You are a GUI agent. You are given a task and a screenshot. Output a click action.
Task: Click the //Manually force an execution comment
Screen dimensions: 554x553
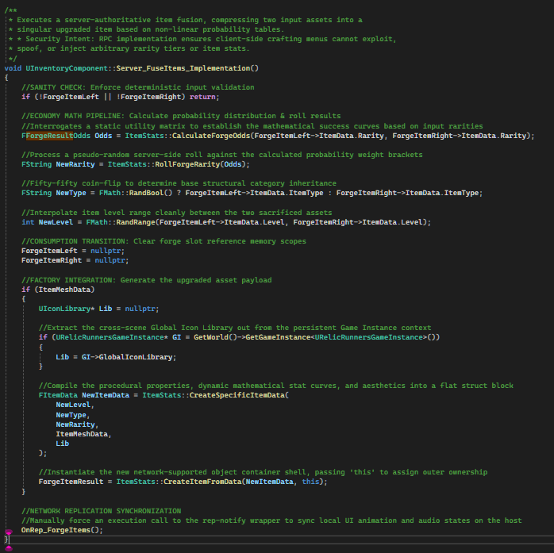pyautogui.click(x=271, y=520)
